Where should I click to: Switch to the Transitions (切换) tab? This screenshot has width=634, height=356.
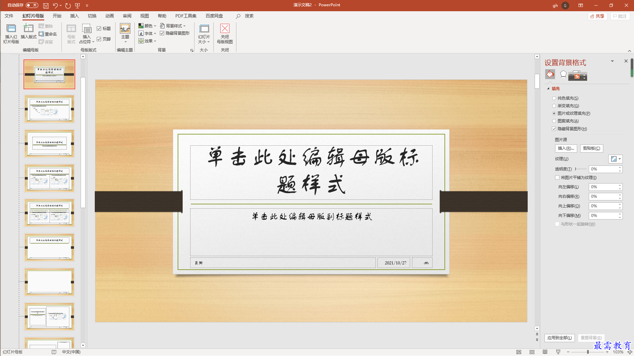point(92,16)
